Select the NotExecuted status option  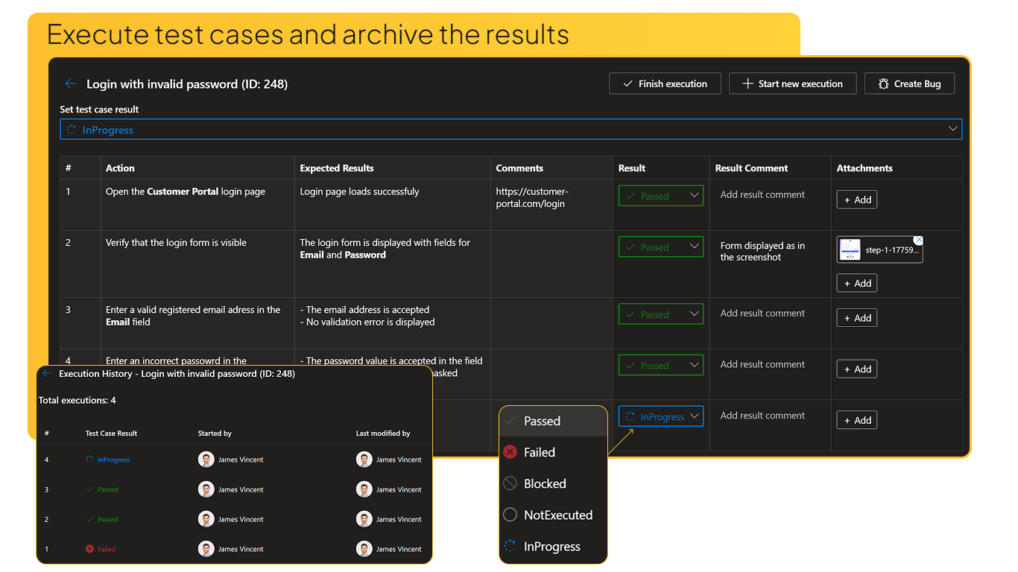click(558, 515)
